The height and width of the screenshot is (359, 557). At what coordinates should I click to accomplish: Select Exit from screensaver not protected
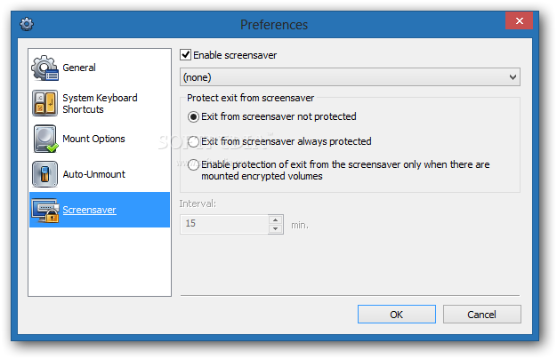point(193,116)
